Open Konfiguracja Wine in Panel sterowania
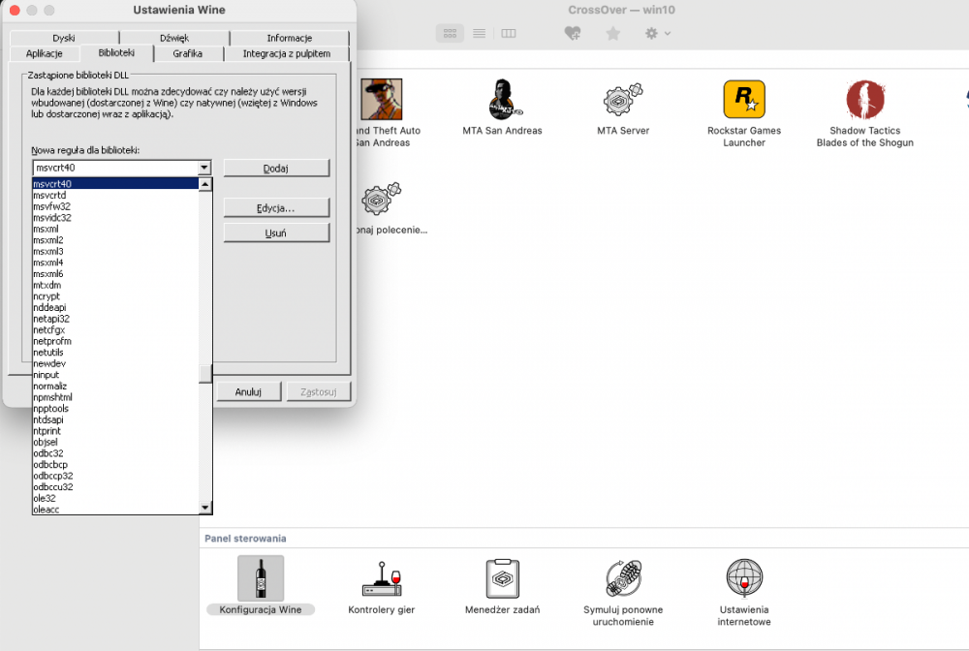The height and width of the screenshot is (651, 969). coord(261,578)
